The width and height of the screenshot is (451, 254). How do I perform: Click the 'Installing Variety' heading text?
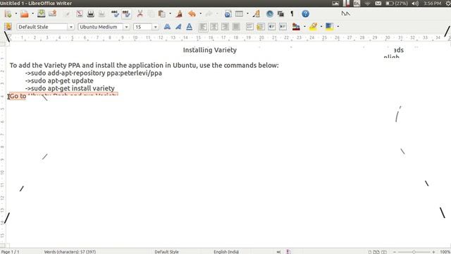[210, 50]
